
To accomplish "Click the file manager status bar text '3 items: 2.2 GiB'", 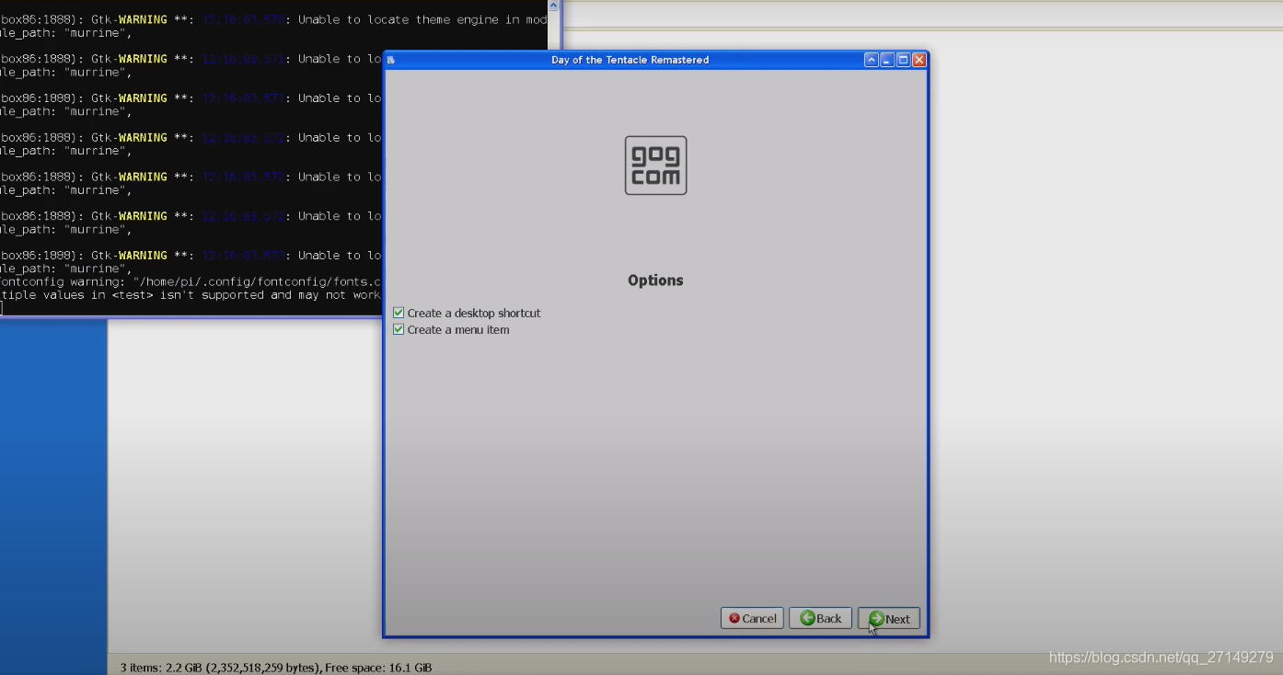I will point(276,668).
